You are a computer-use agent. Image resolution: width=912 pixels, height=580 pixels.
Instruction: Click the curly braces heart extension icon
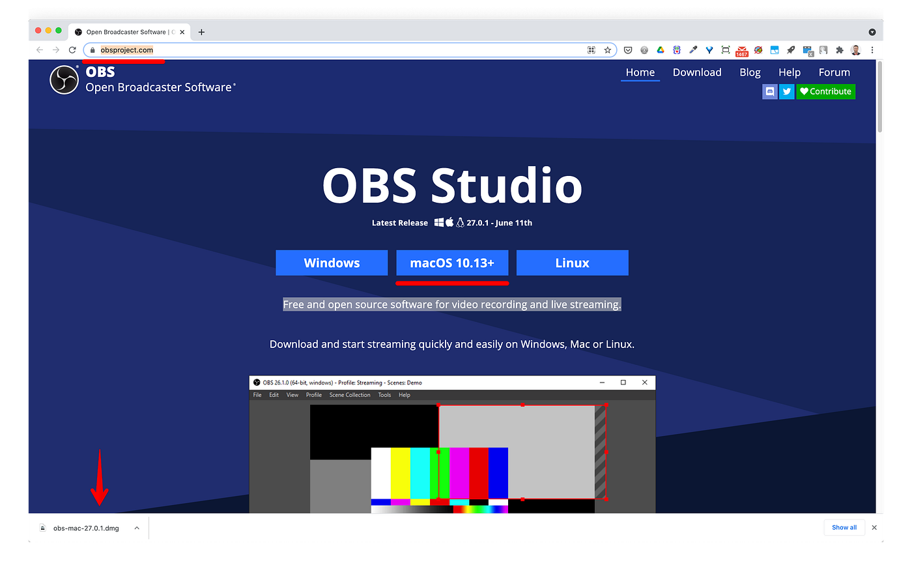[x=677, y=50]
